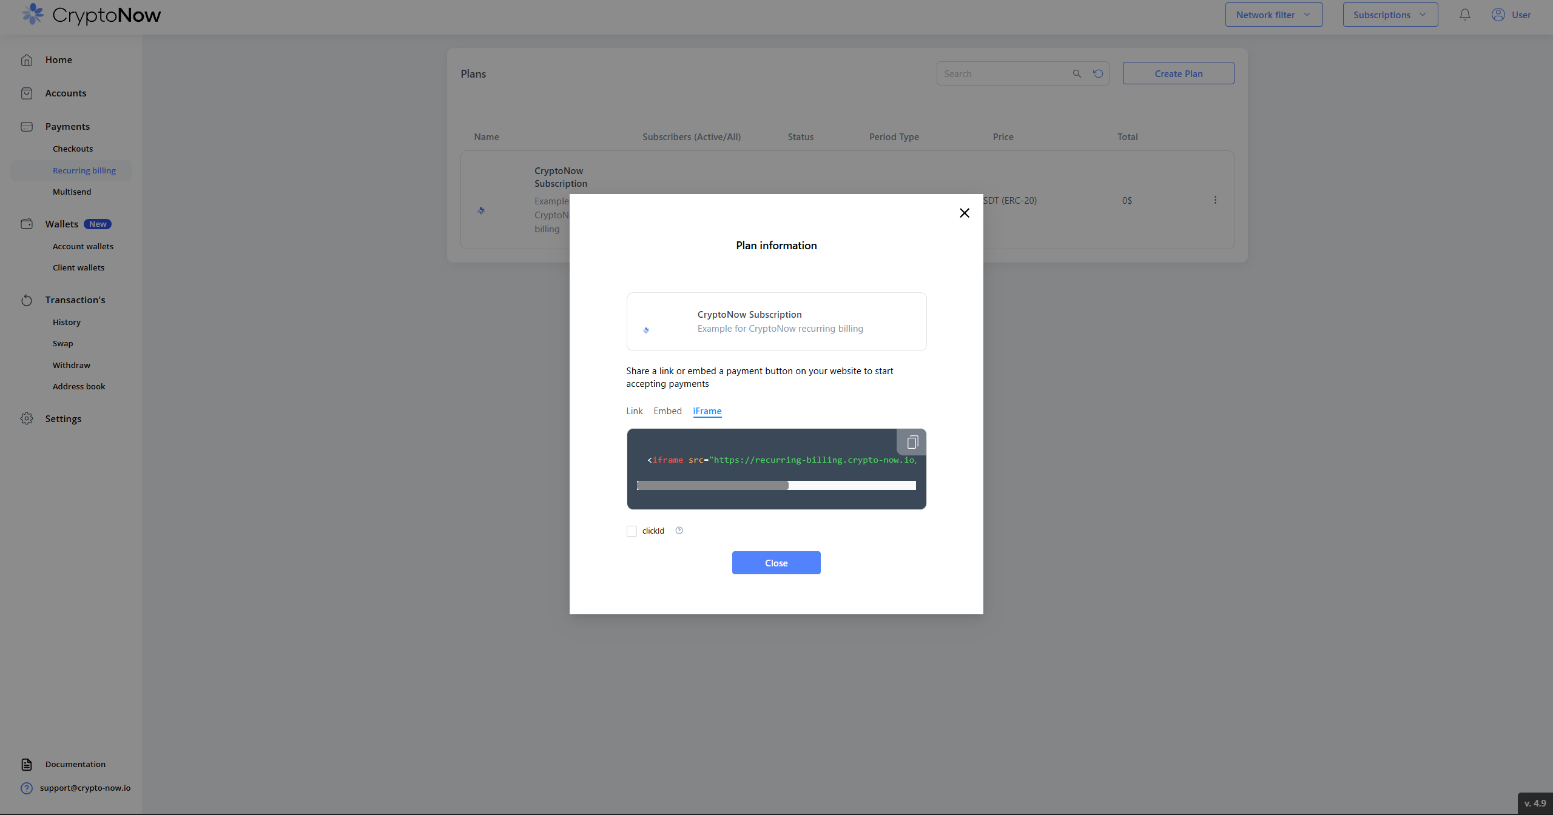Click the User profile avatar icon
The image size is (1553, 815).
[1498, 15]
